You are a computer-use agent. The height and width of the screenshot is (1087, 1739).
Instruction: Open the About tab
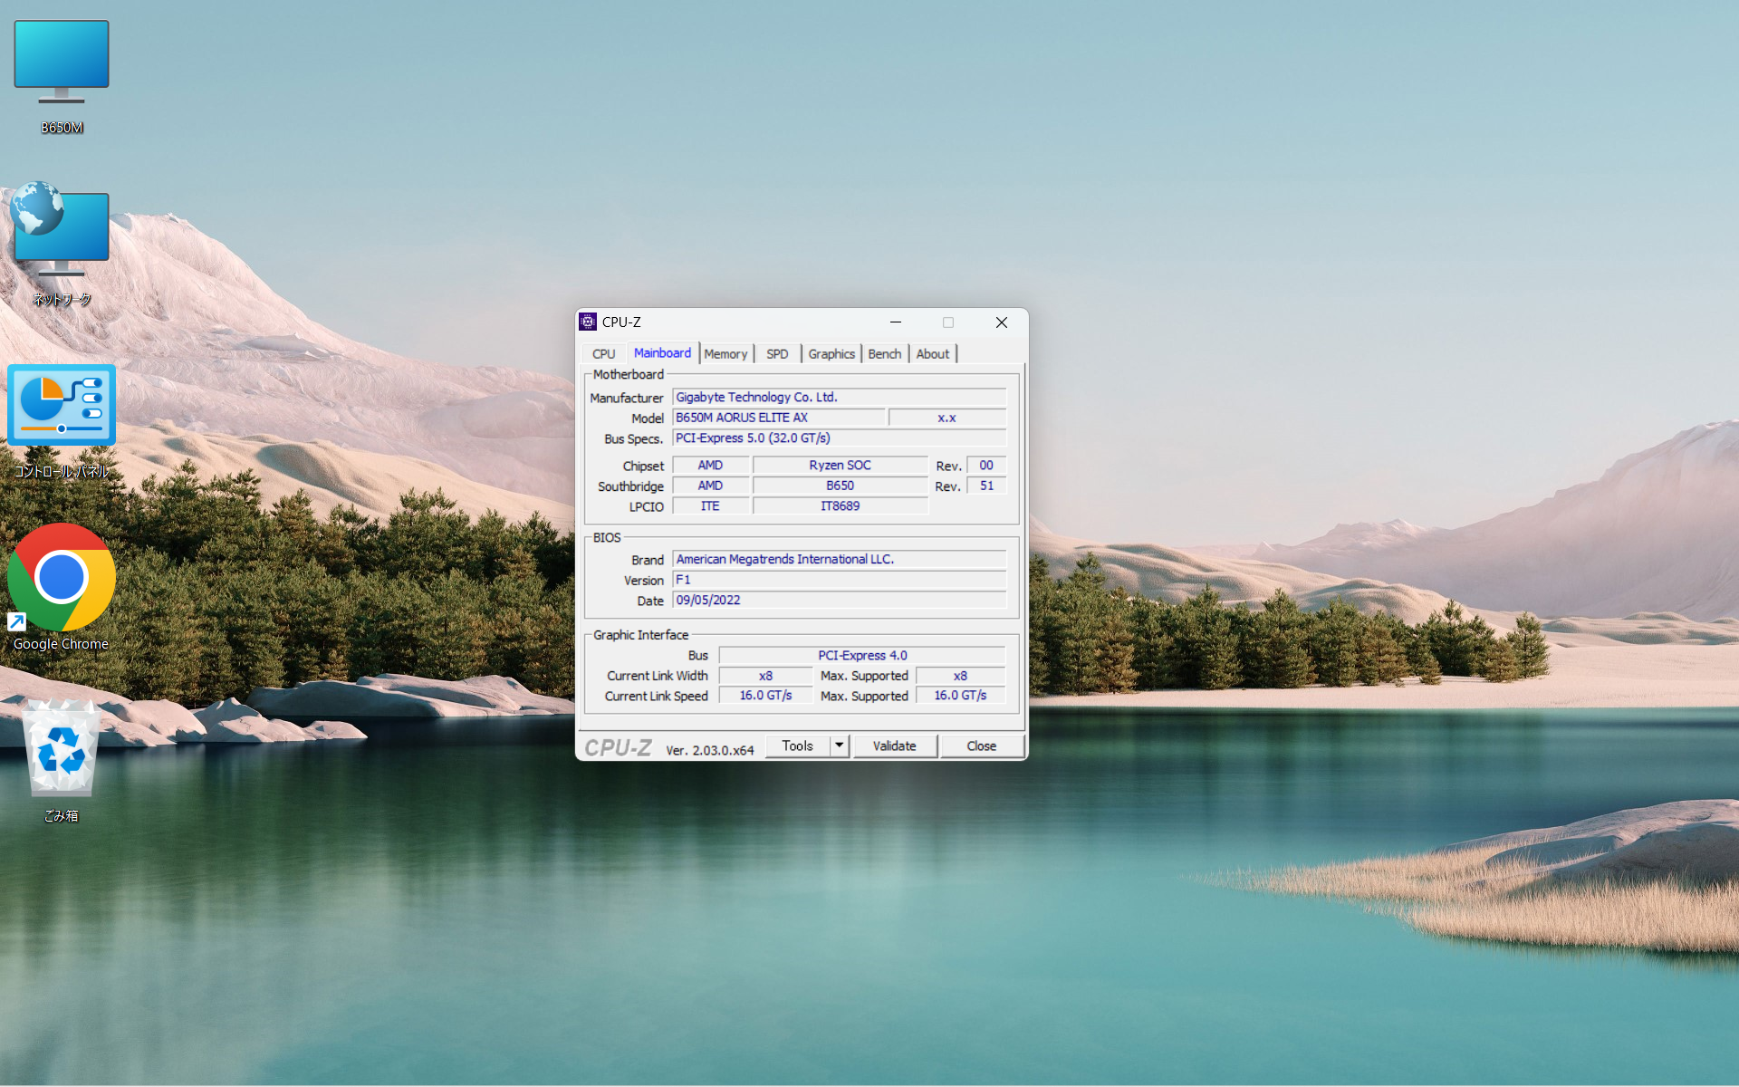coord(932,354)
